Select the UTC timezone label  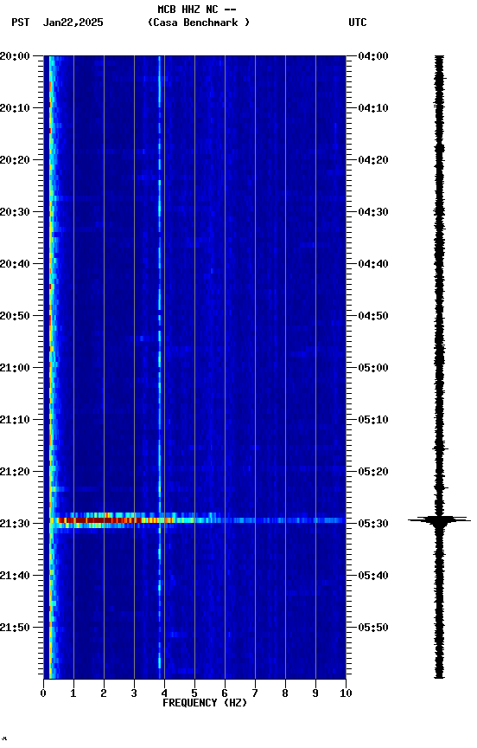358,23
